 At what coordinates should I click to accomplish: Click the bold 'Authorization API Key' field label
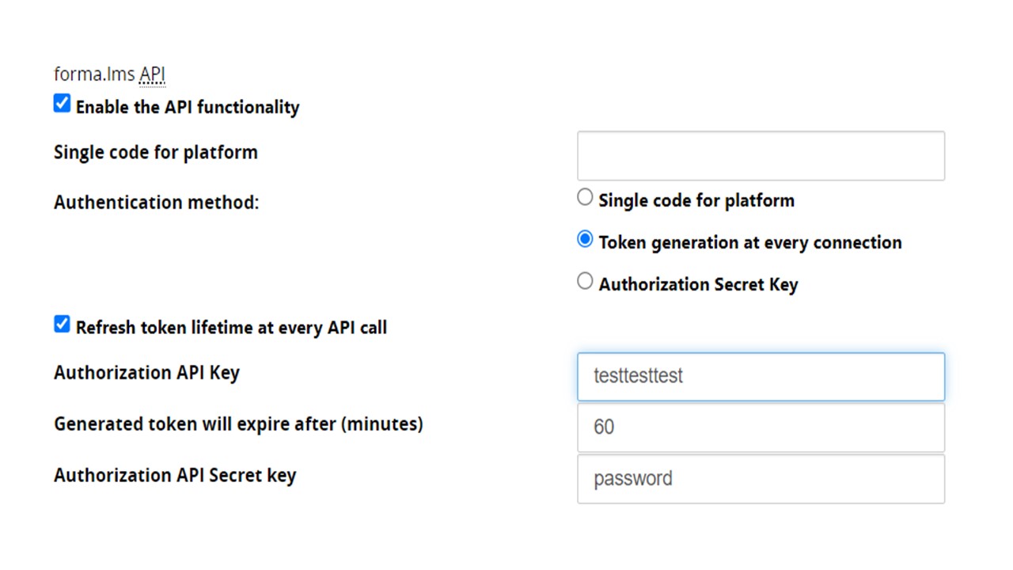coord(146,373)
